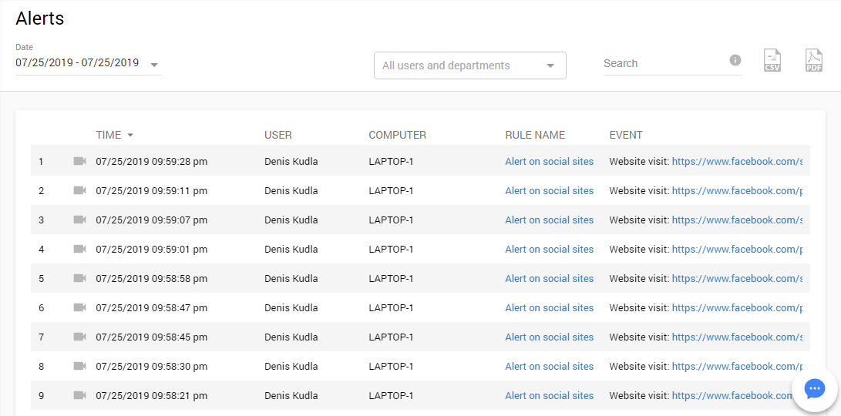Sort by USER column header

pyautogui.click(x=278, y=135)
